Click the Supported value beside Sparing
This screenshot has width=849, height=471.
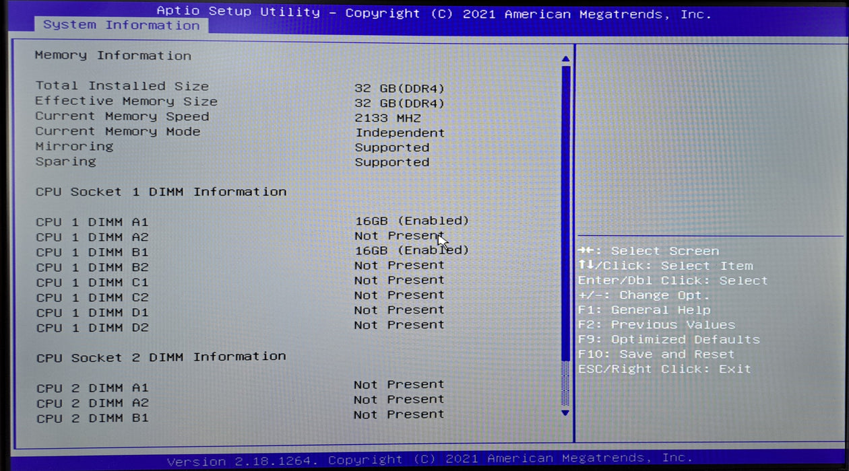391,162
